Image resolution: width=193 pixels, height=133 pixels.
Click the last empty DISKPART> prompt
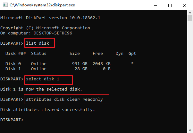pyautogui.click(x=12, y=120)
